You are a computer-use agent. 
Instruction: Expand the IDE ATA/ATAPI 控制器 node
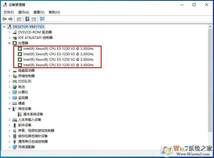[10, 38]
